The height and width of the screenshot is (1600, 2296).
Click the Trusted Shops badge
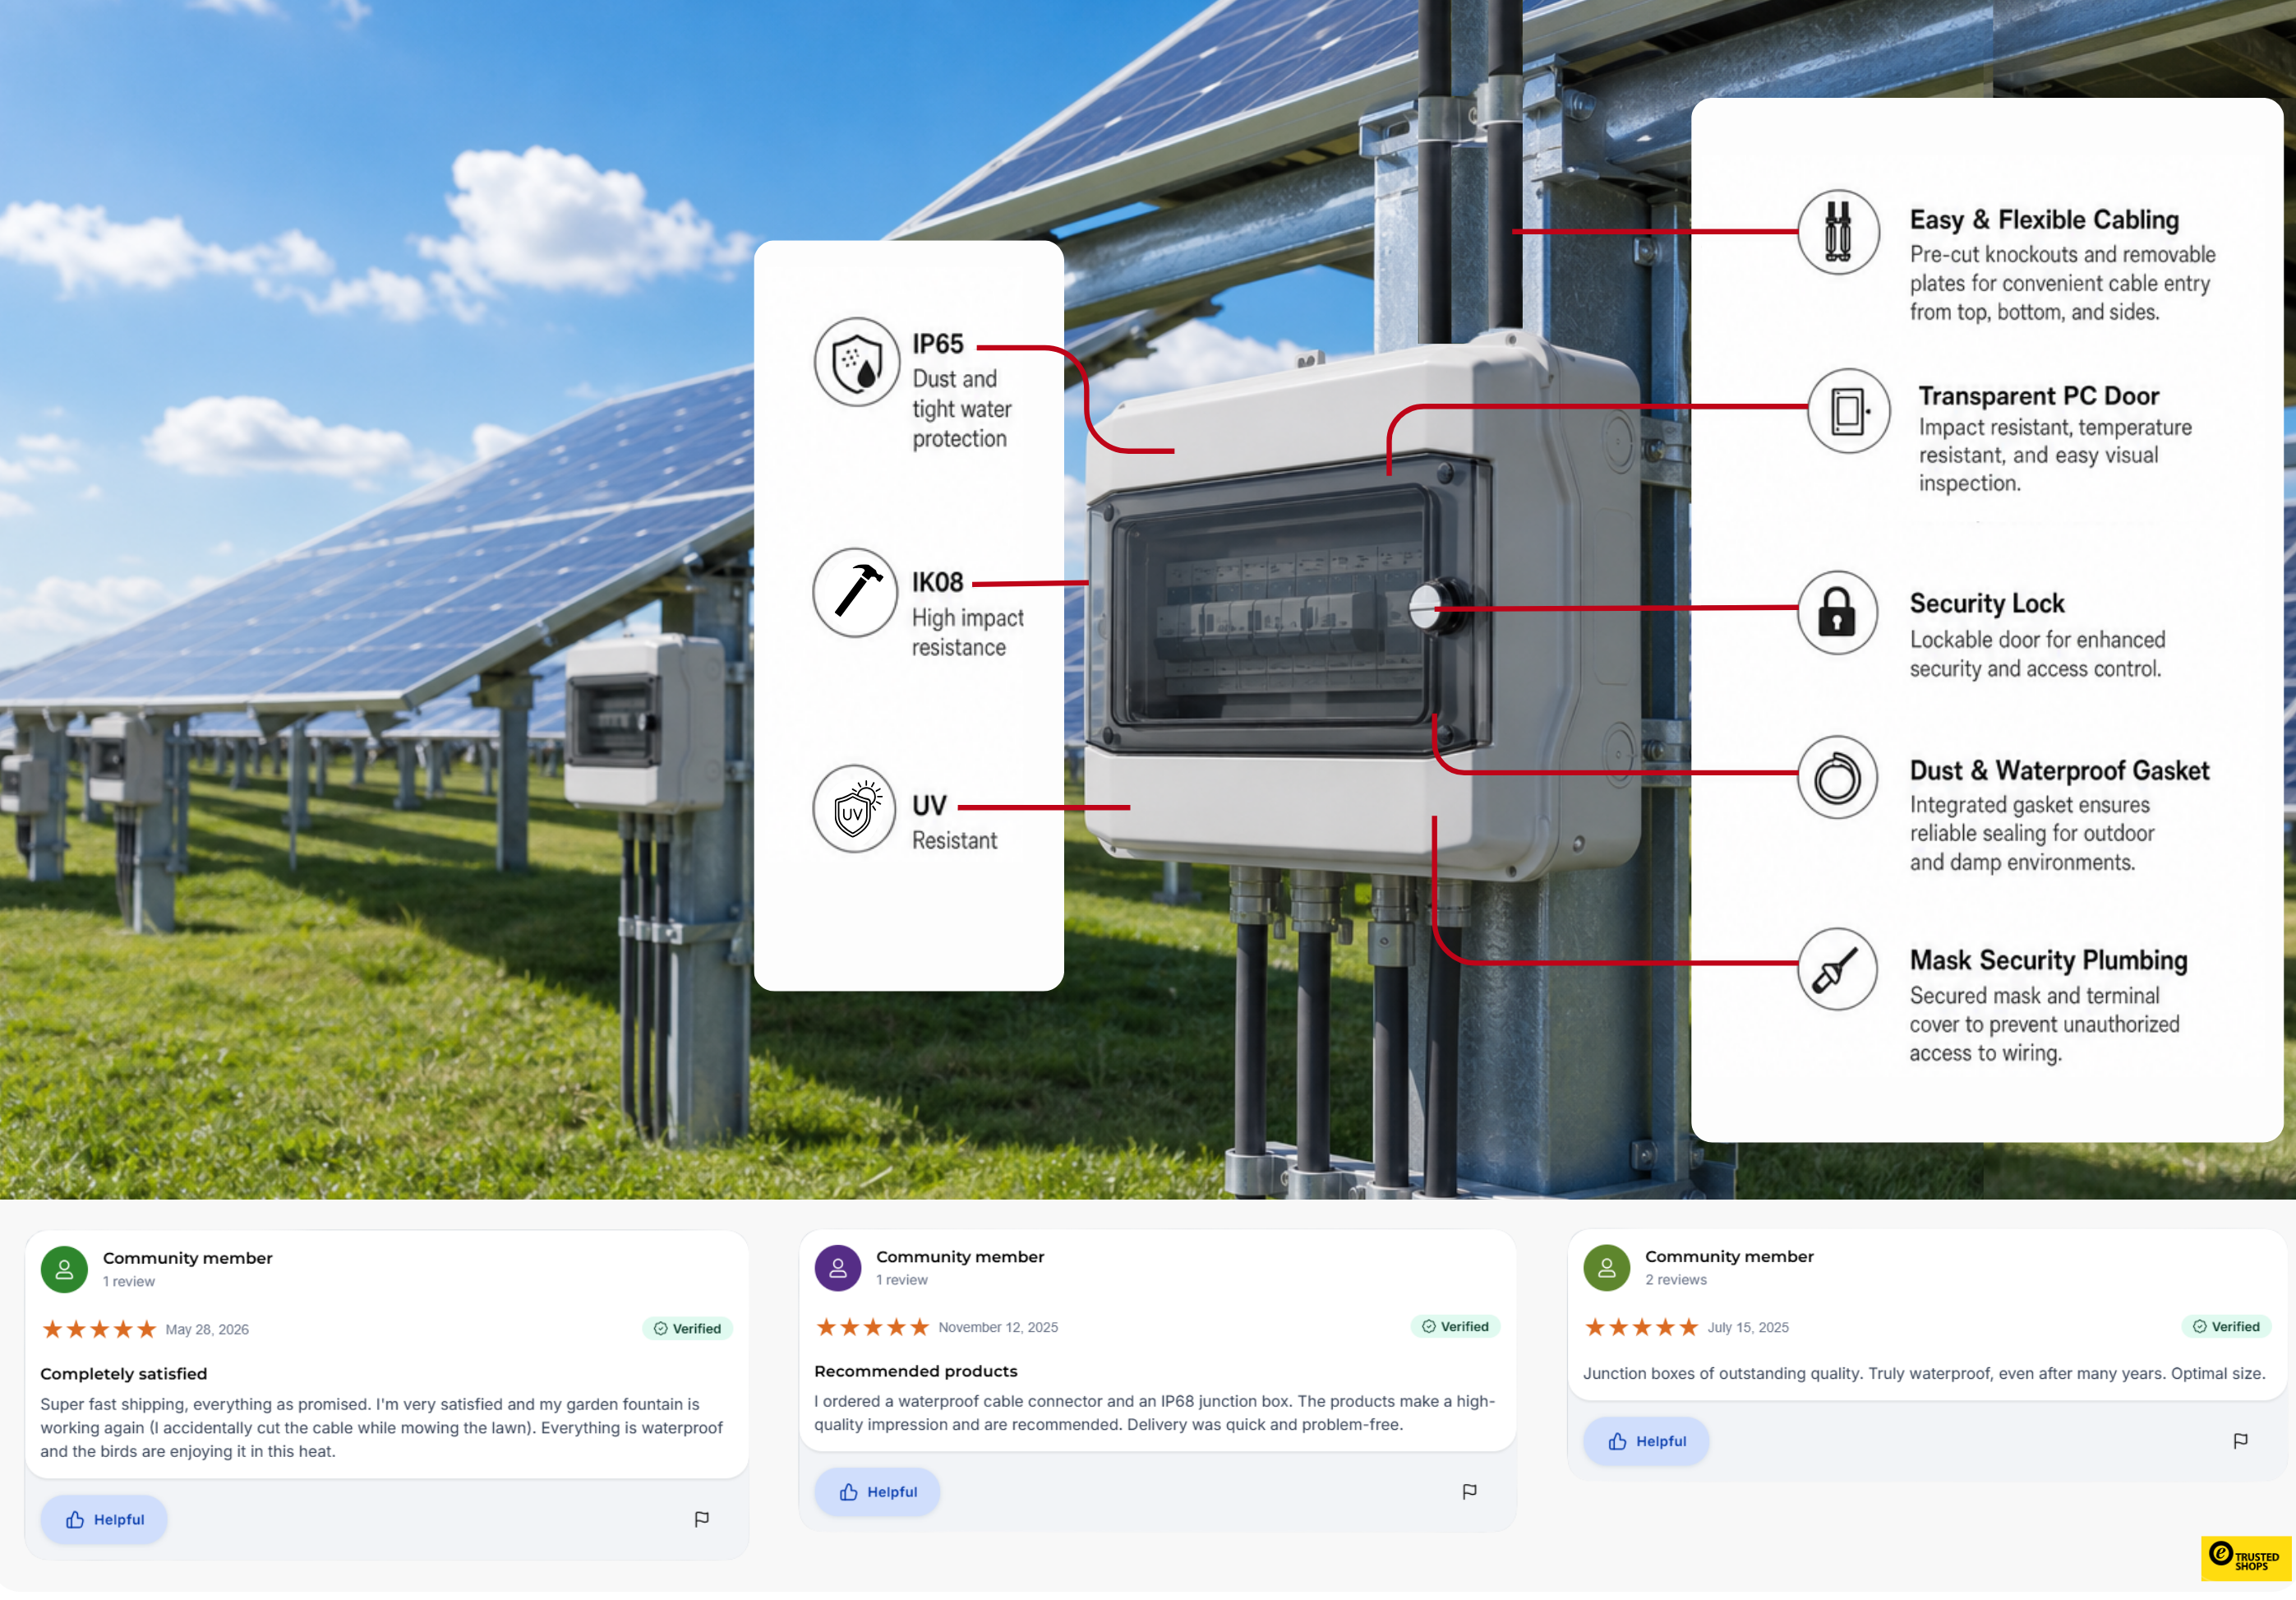coord(2246,1558)
